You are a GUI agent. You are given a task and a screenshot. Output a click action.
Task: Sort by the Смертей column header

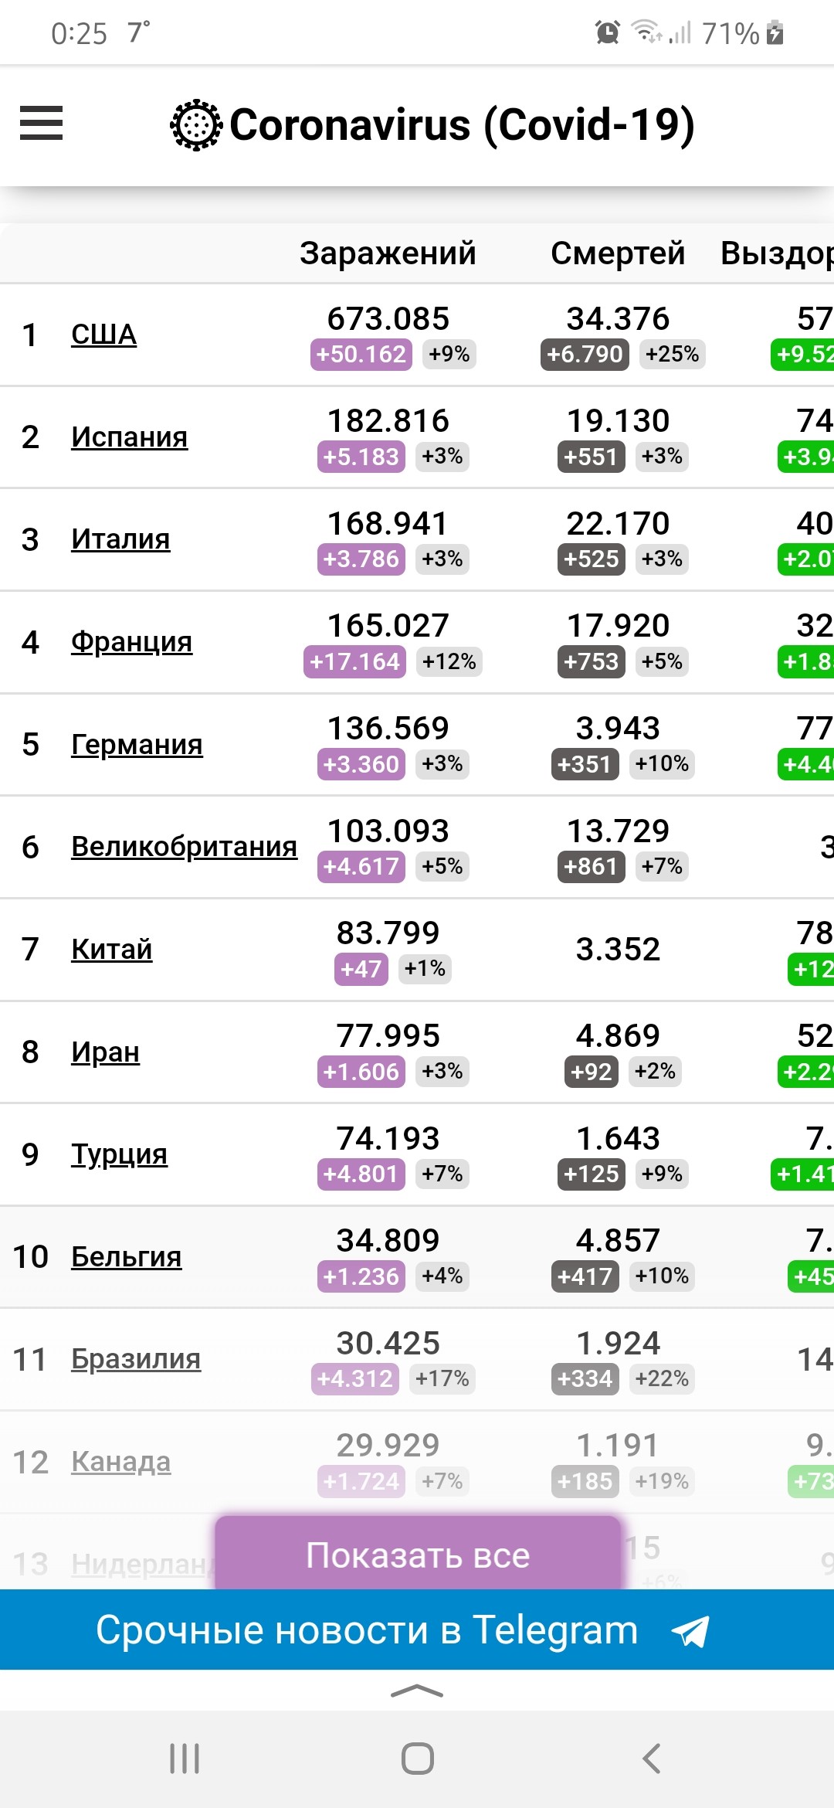click(618, 253)
